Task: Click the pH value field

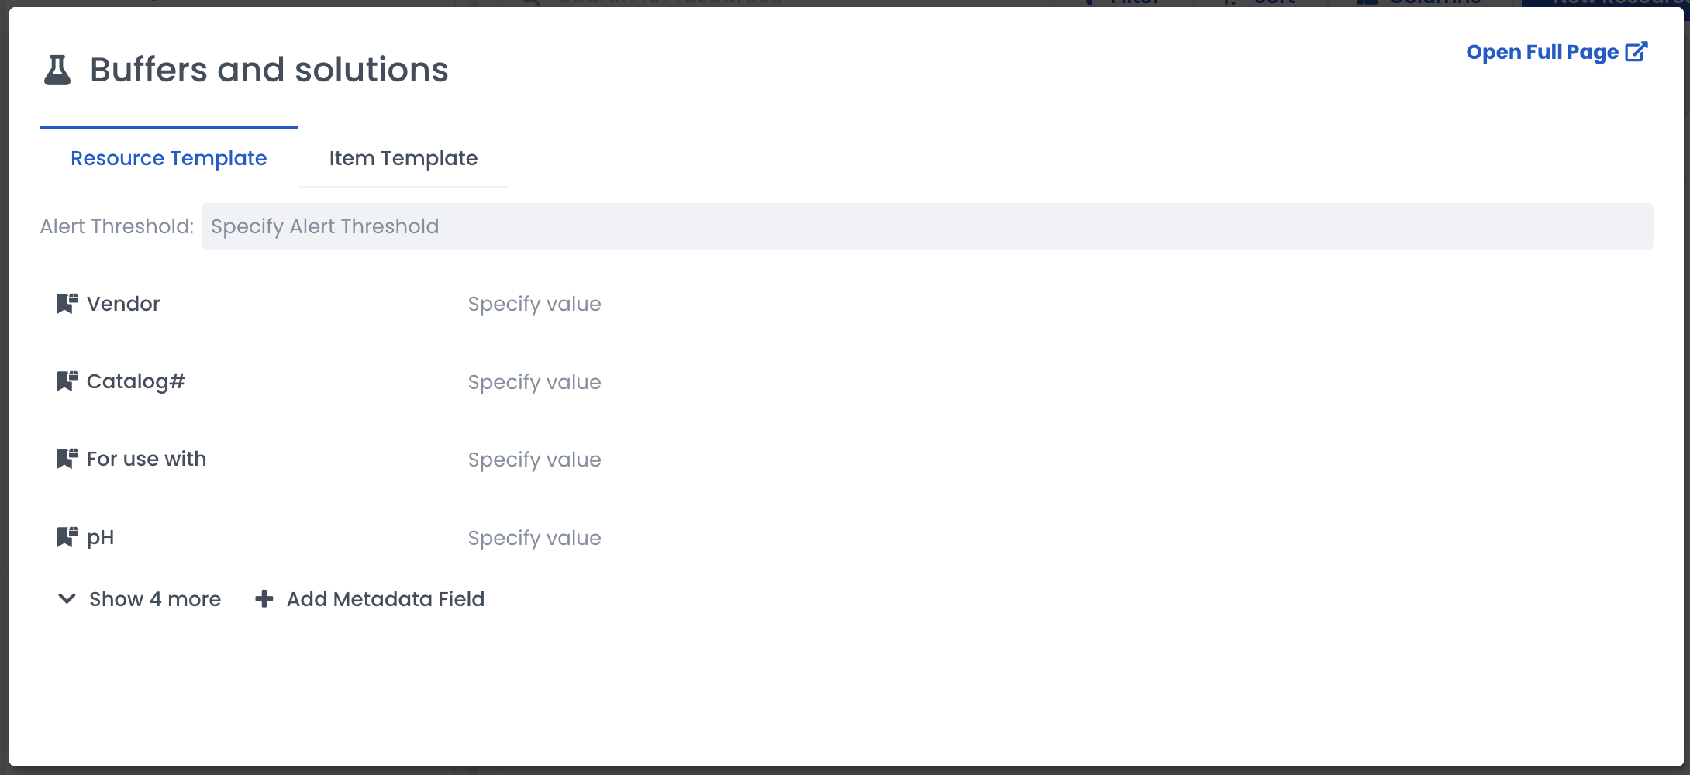Action: tap(534, 538)
